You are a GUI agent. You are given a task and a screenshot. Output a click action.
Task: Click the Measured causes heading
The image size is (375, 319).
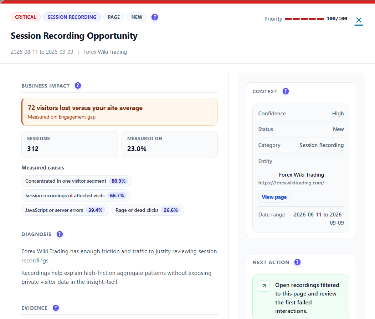point(43,168)
